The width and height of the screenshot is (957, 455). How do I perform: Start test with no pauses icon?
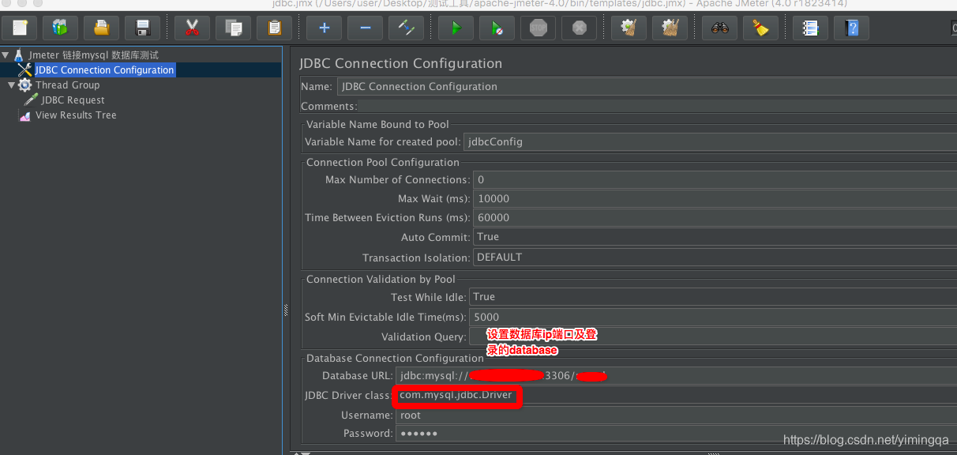497,28
